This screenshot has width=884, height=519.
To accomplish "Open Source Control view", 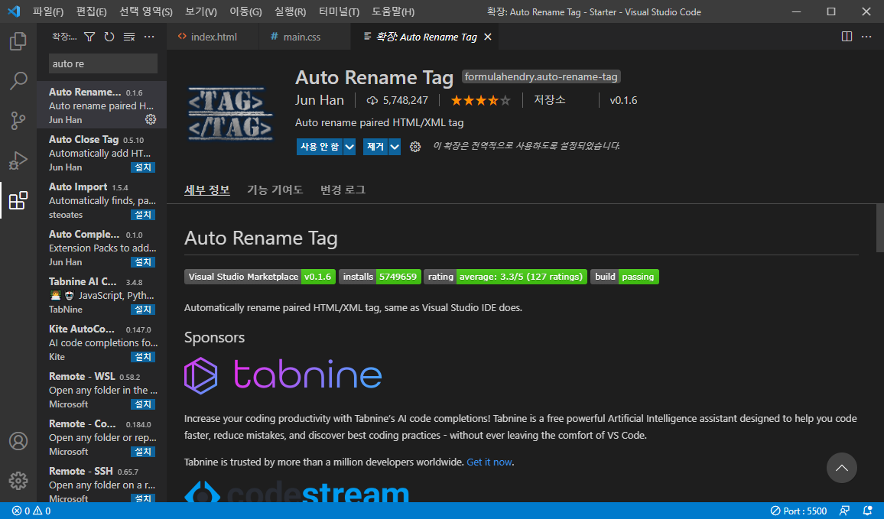I will coord(18,121).
